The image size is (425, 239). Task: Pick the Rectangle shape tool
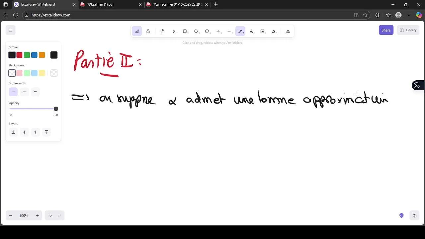coord(185,31)
